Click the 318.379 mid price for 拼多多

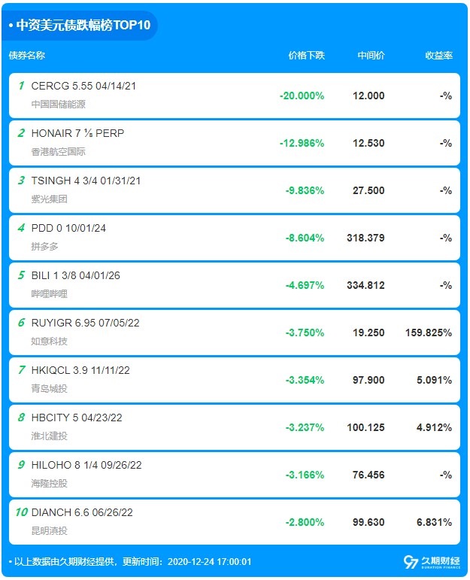(367, 238)
